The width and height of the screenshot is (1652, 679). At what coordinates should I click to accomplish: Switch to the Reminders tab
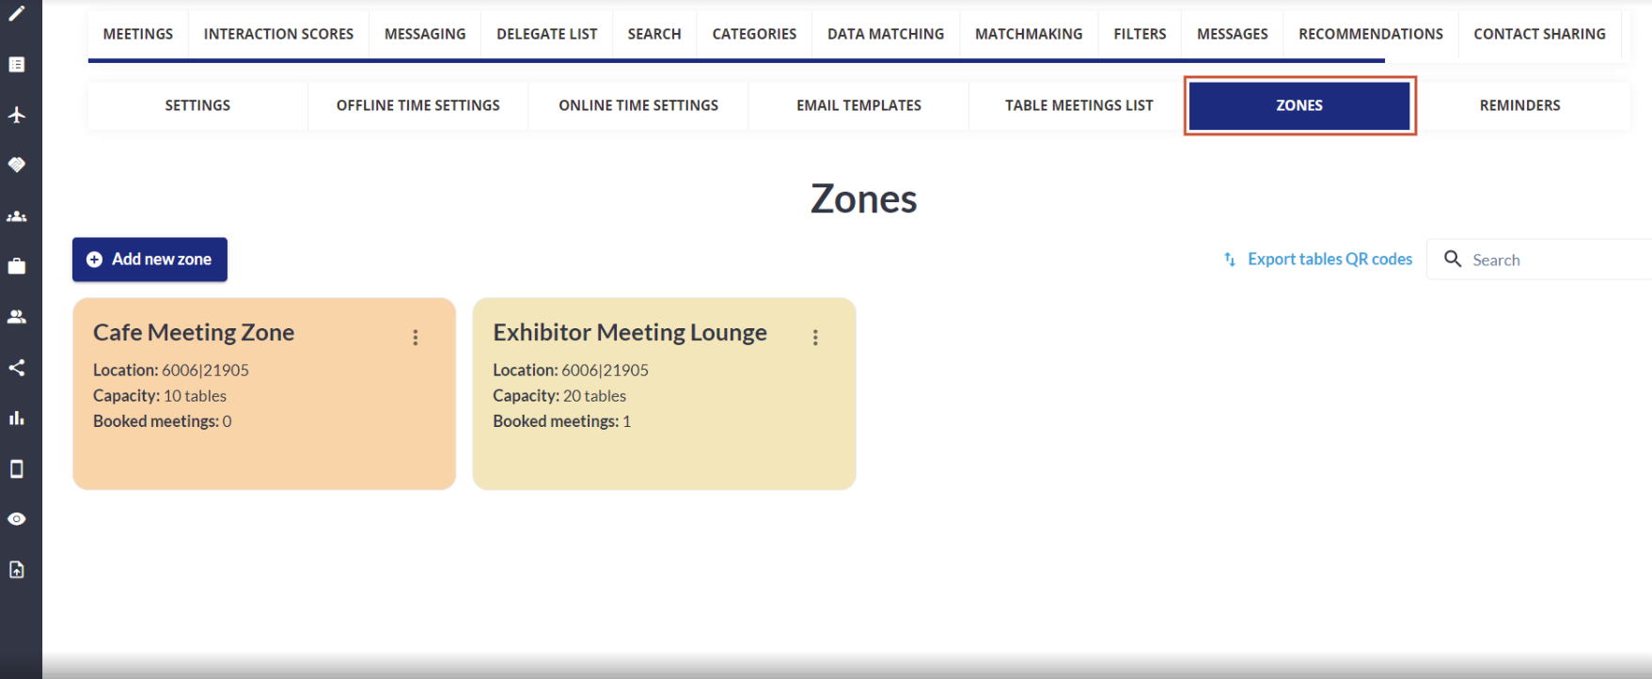[1519, 105]
